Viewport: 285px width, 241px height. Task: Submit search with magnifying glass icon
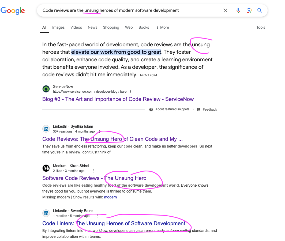[x=260, y=10]
